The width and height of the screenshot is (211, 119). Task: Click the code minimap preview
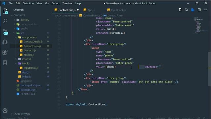200,26
